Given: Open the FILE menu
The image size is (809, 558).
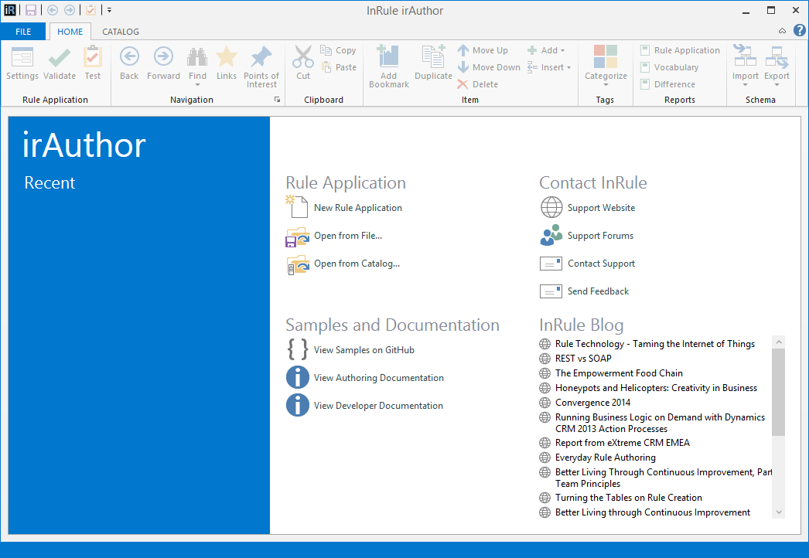Looking at the screenshot, I should (23, 32).
